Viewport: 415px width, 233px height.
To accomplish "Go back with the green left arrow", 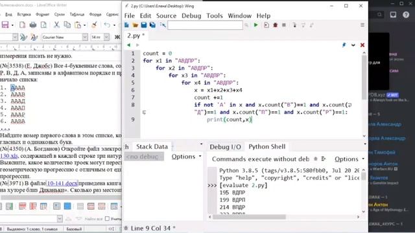I will pyautogui.click(x=128, y=45).
